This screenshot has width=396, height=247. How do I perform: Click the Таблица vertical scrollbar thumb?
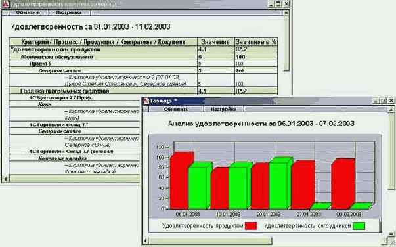tap(391, 151)
